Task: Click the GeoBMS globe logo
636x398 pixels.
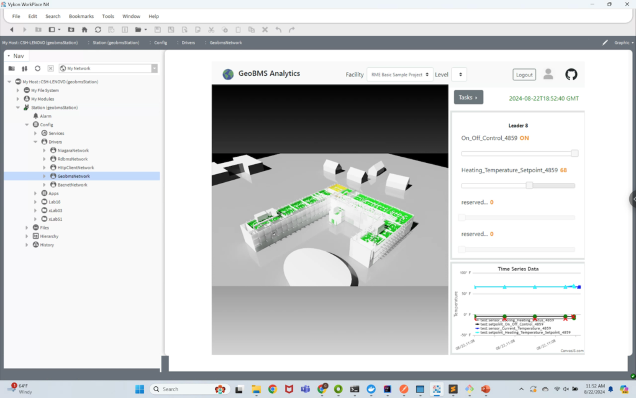Action: click(228, 75)
